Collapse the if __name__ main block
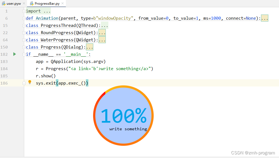279x158 pixels. pyautogui.click(x=24, y=55)
